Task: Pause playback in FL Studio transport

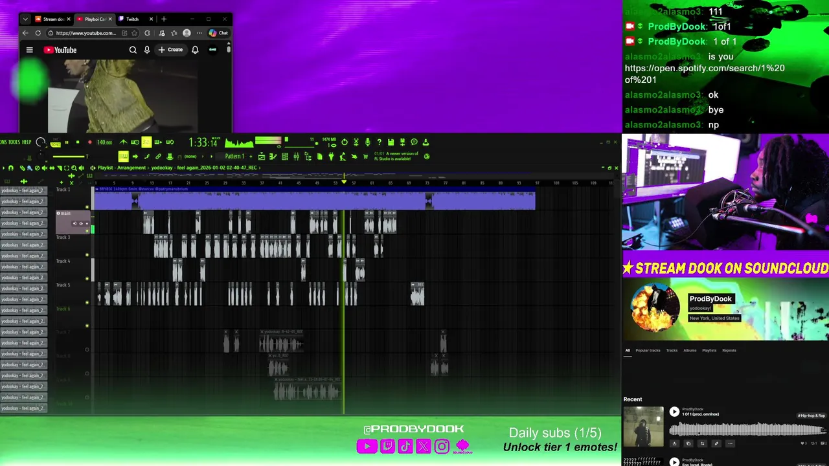Action: [67, 142]
